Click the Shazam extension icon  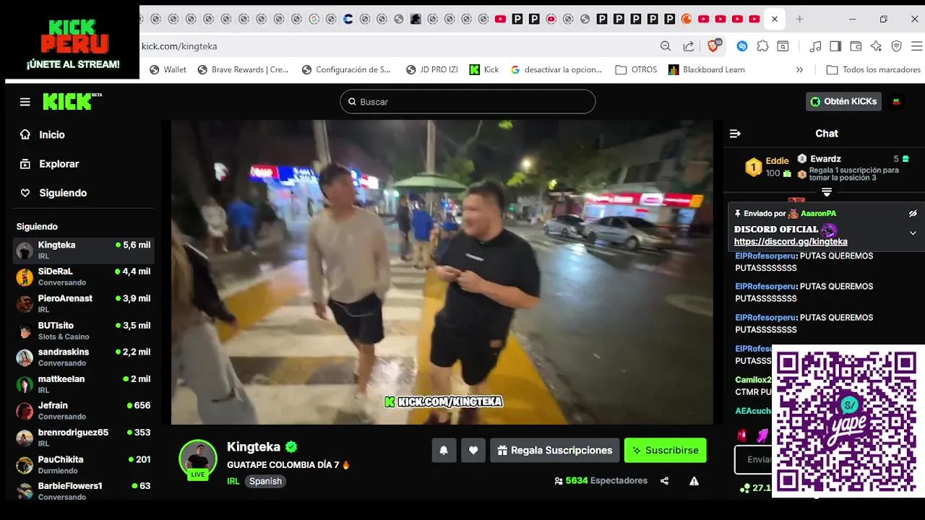[742, 46]
